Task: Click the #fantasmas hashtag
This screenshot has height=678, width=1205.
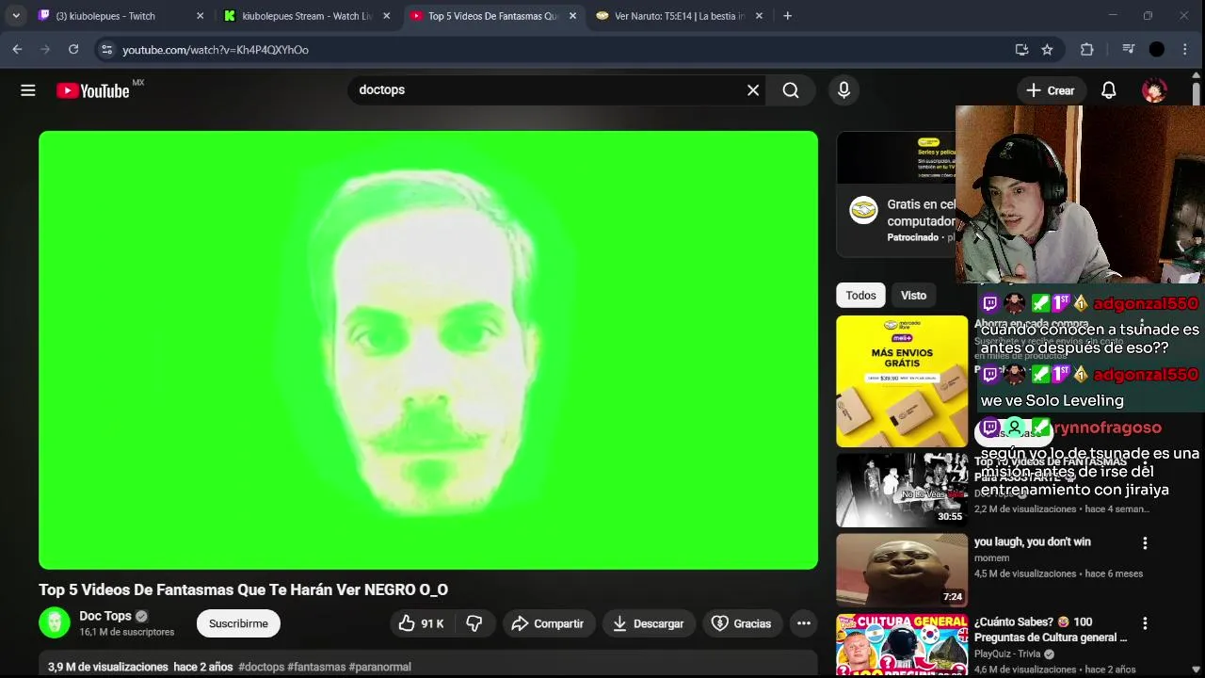Action: coord(316,667)
